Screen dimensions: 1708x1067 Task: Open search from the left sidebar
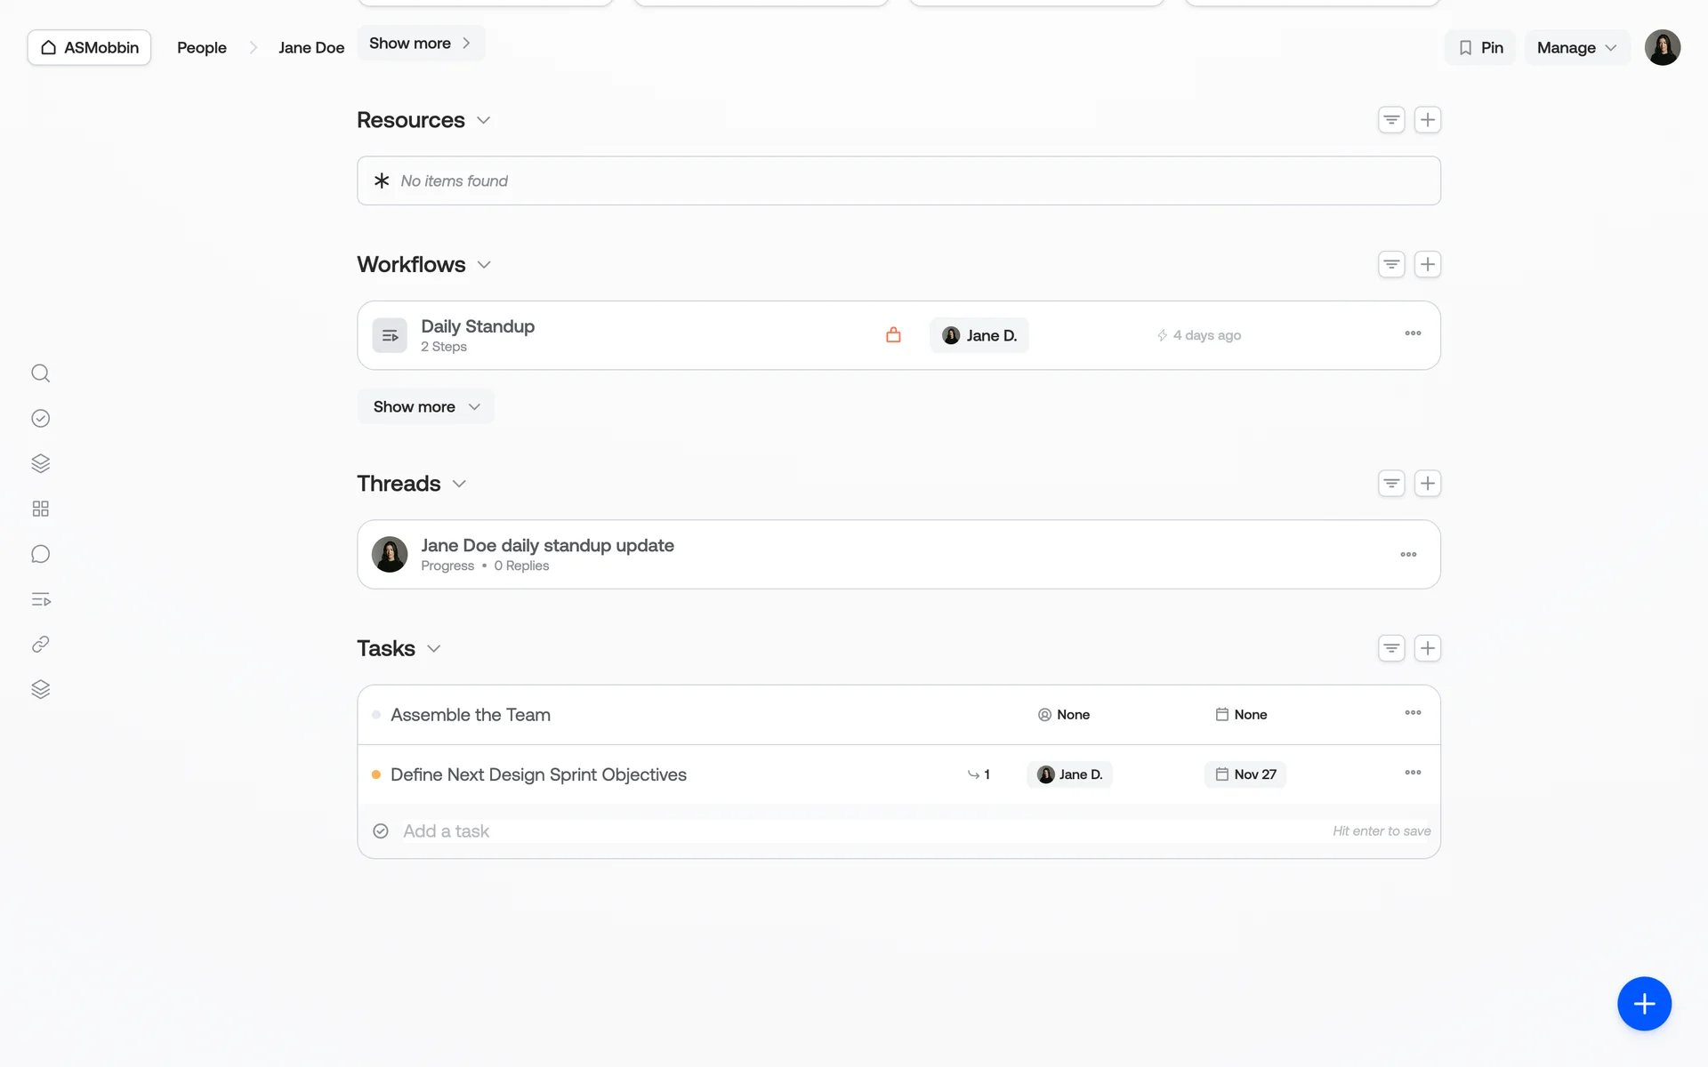tap(40, 373)
